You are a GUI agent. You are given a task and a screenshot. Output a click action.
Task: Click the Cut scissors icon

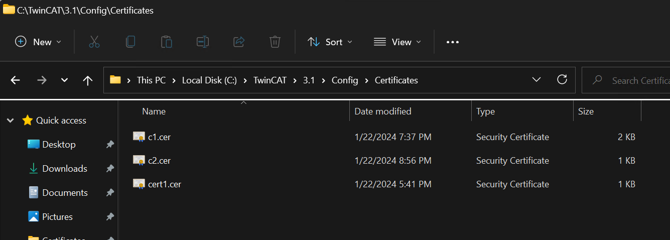pos(94,42)
